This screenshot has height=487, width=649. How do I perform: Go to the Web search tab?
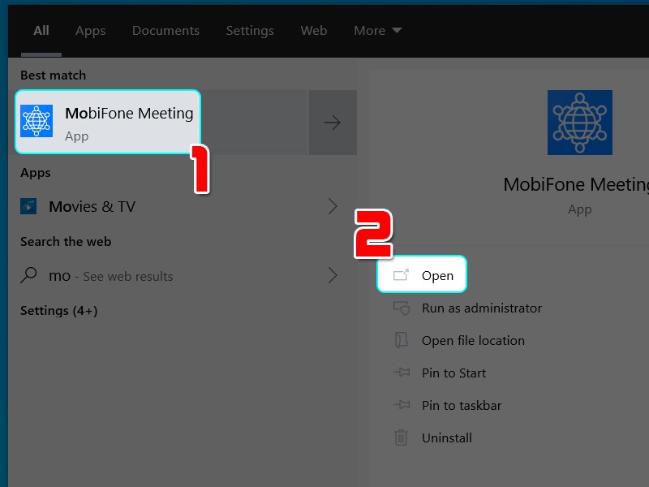(314, 31)
